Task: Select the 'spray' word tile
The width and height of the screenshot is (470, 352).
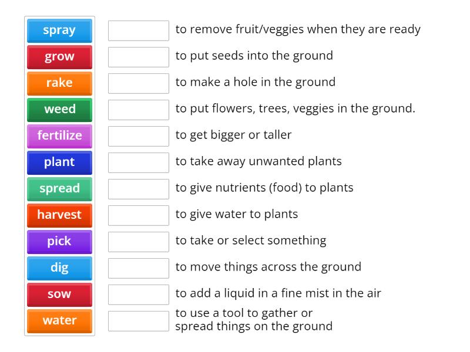Action: click(x=59, y=31)
